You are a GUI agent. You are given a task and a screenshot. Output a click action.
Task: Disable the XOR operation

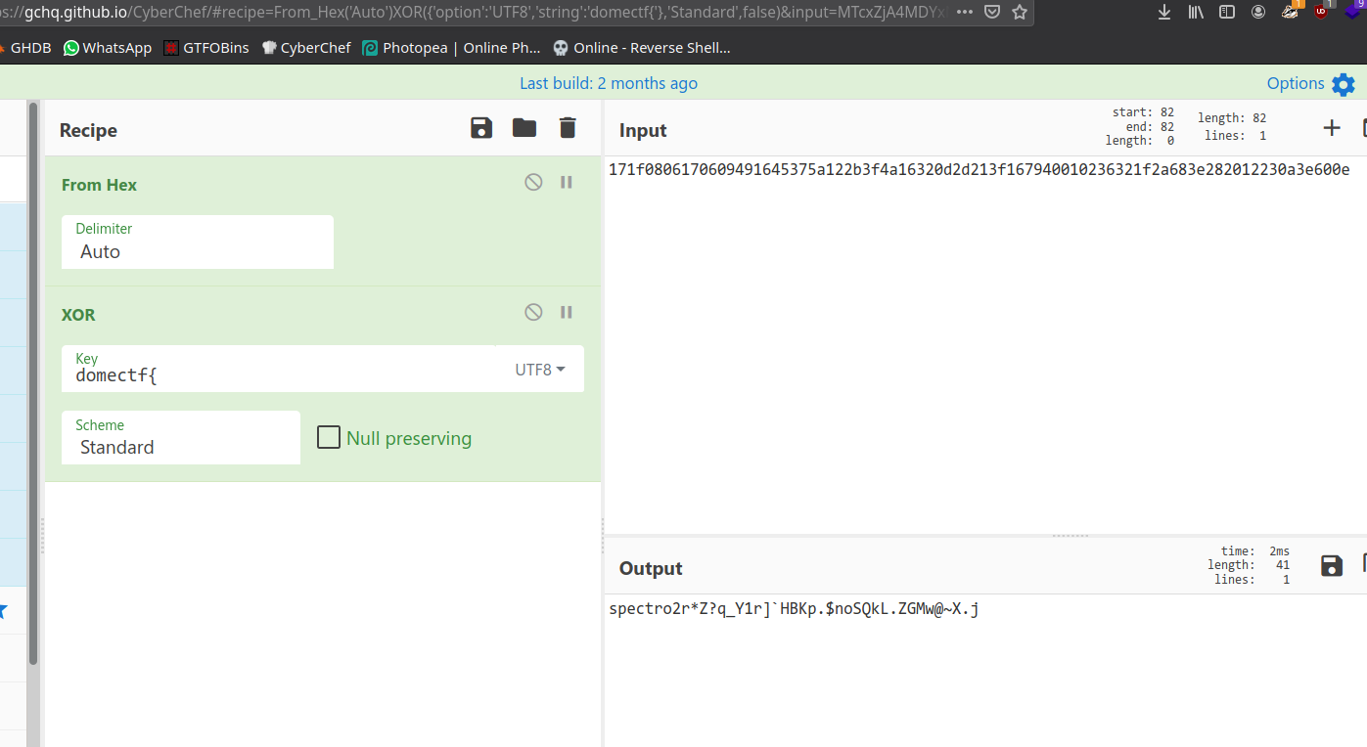pyautogui.click(x=533, y=312)
